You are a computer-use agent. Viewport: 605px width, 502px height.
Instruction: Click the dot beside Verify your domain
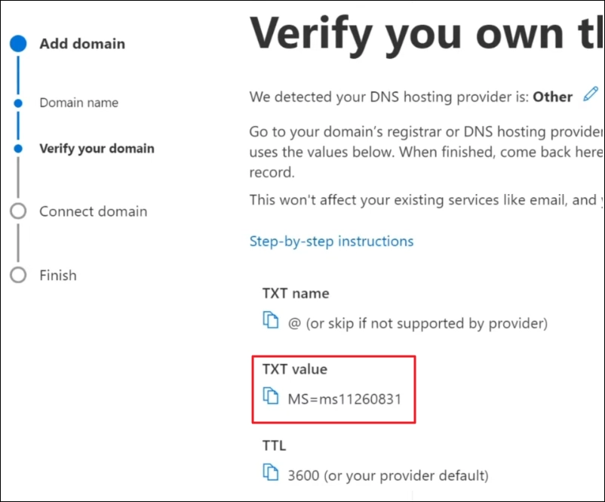tap(18, 149)
